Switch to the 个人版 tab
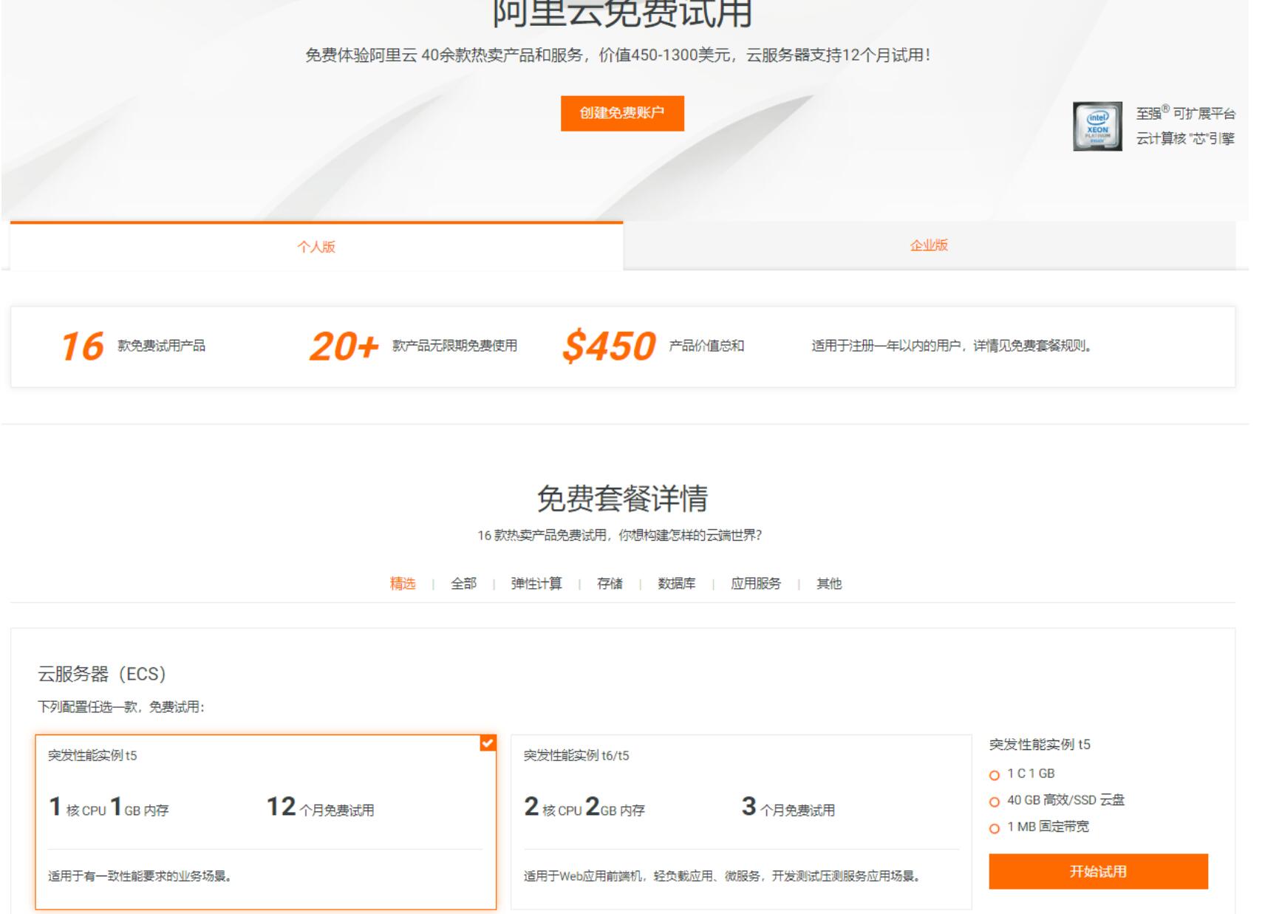This screenshot has height=914, width=1265. [316, 247]
